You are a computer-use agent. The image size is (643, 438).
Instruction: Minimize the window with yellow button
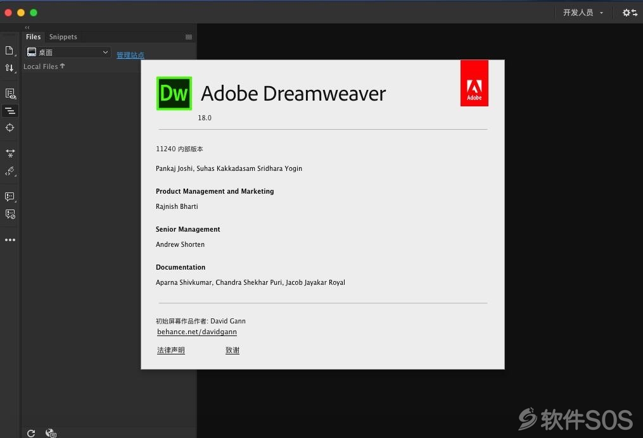click(21, 13)
